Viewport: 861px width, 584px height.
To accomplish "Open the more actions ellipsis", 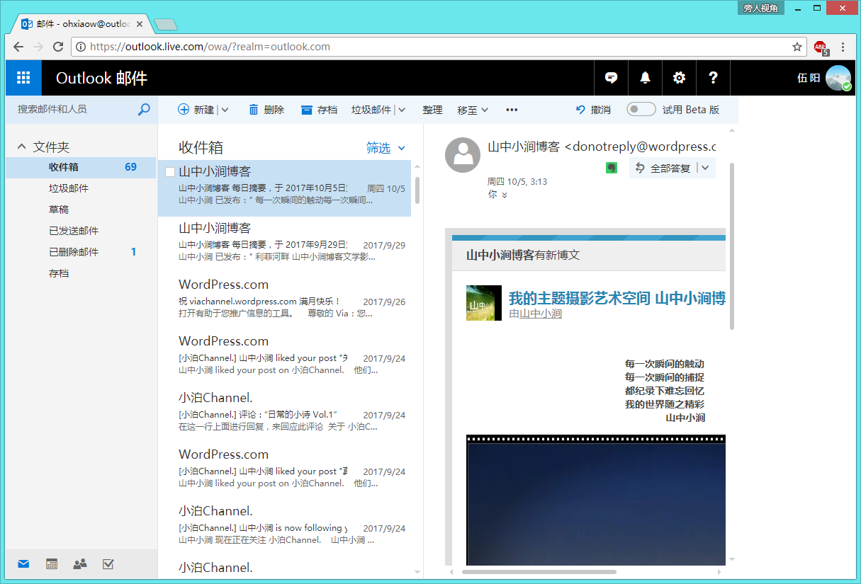I will click(x=512, y=110).
